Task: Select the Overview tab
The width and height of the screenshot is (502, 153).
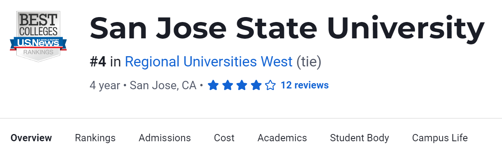Action: [x=31, y=138]
